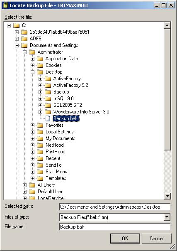Screen dimensions: 177x251
Task: Click the SendTo folder icon
Action: [40, 165]
